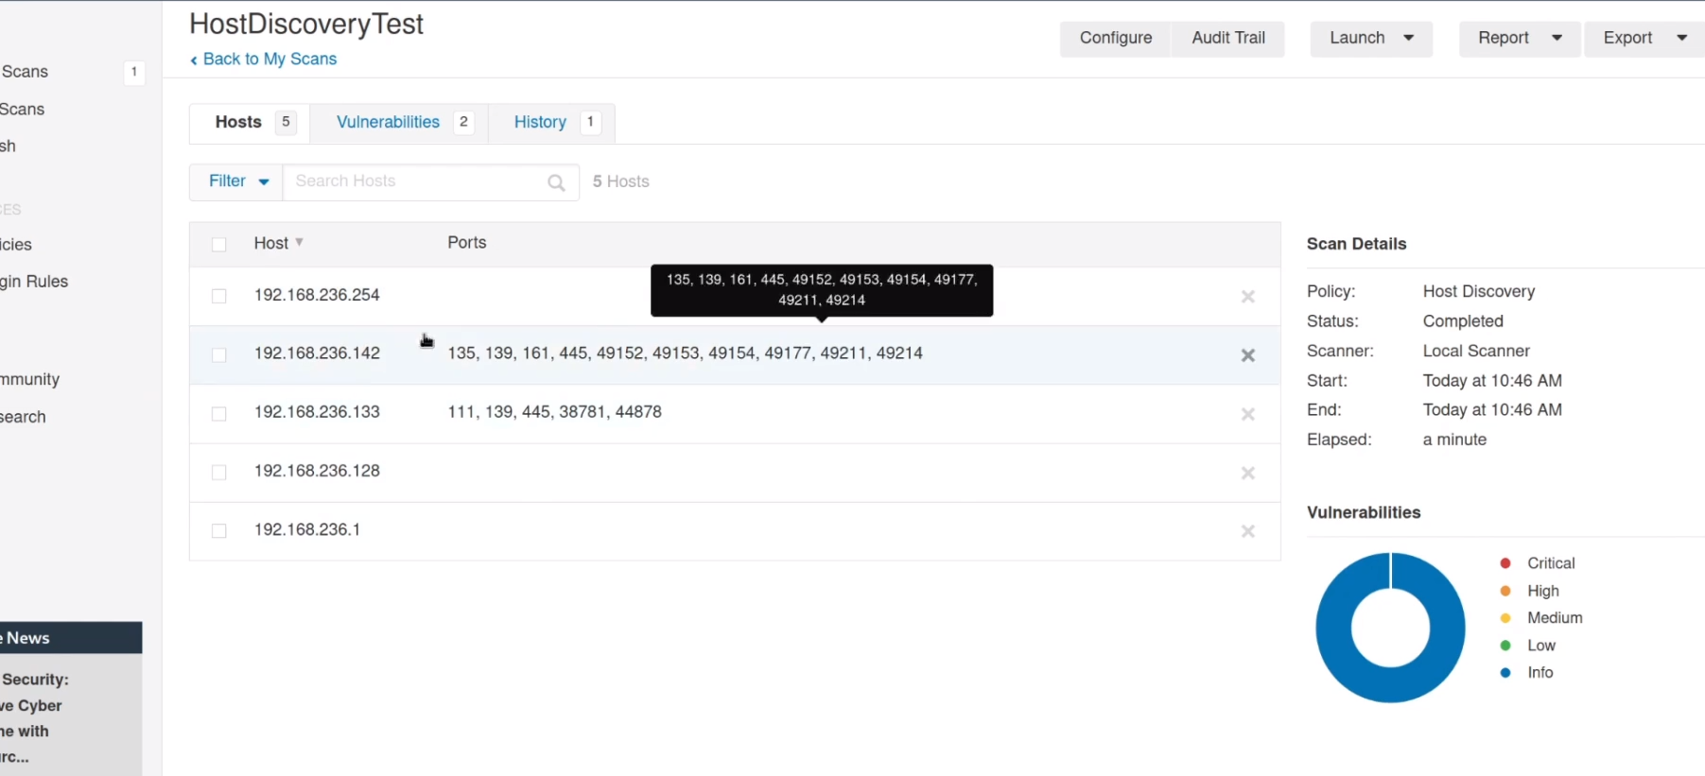Delete the 192.168.236.1 host row
The height and width of the screenshot is (776, 1705).
pos(1247,531)
